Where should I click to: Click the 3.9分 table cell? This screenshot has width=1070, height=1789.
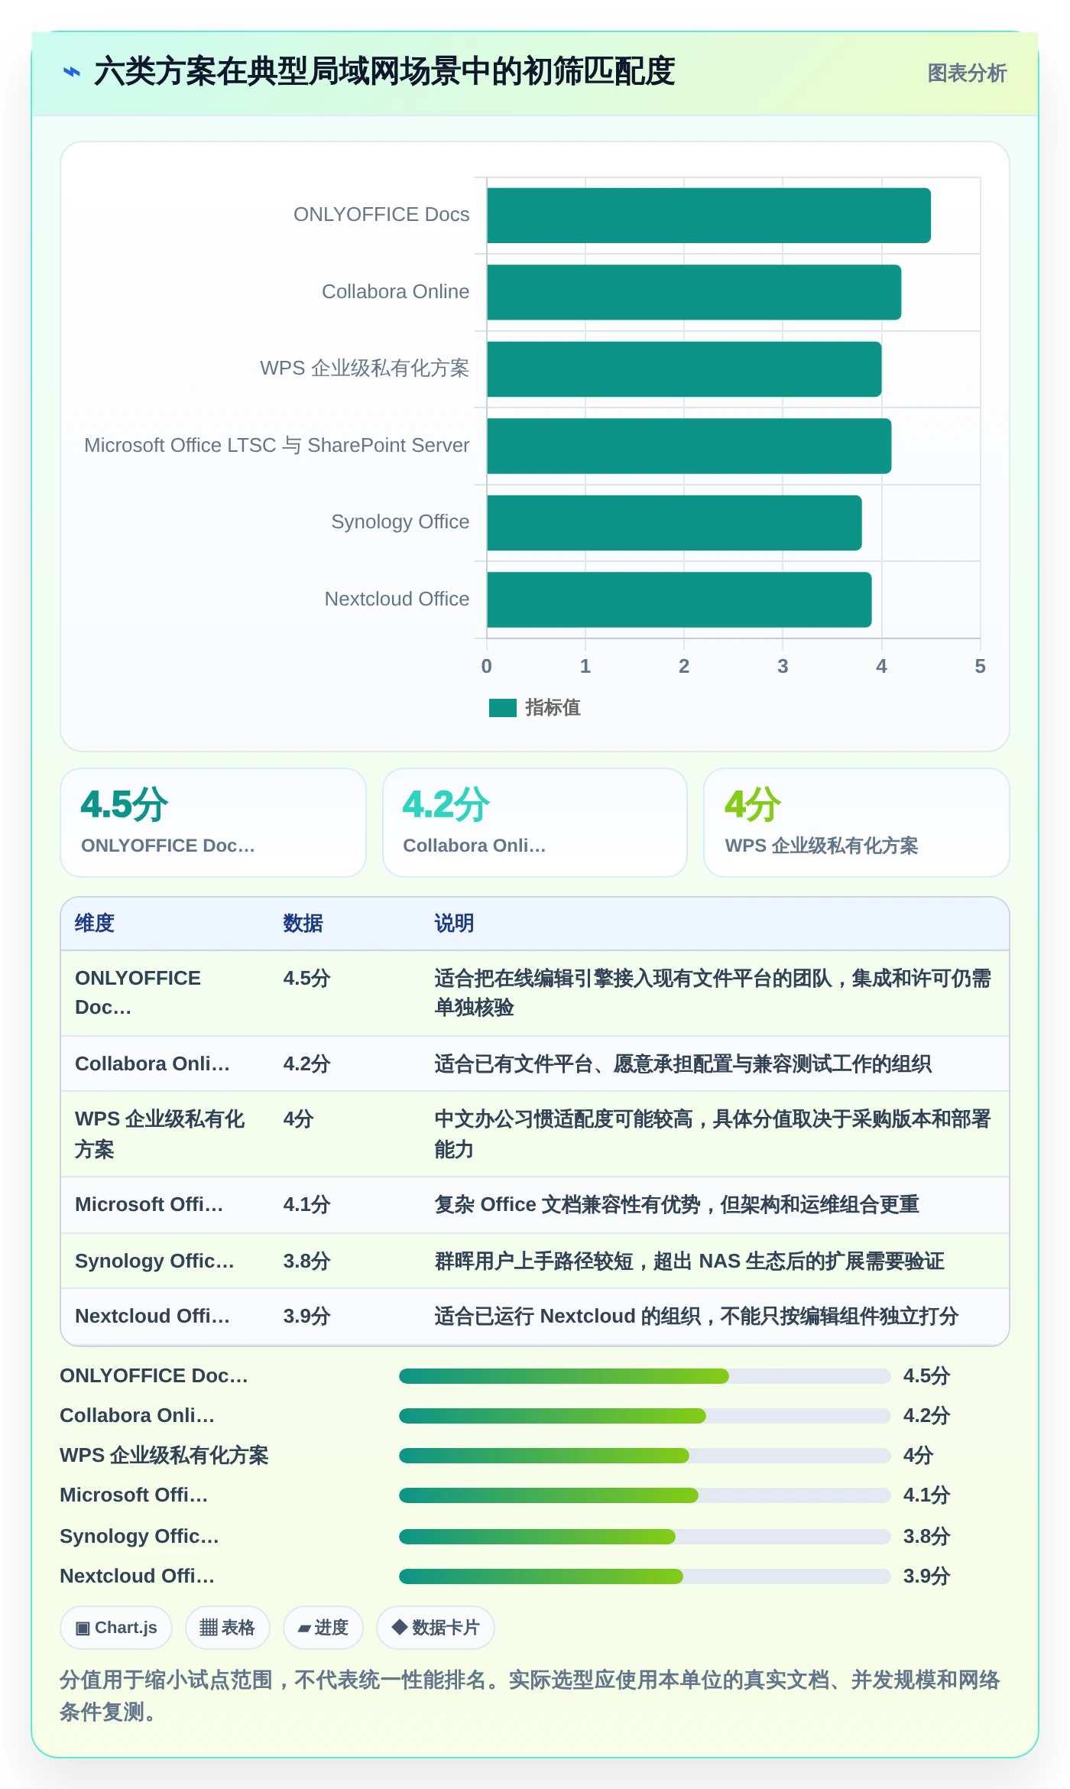(x=306, y=1316)
